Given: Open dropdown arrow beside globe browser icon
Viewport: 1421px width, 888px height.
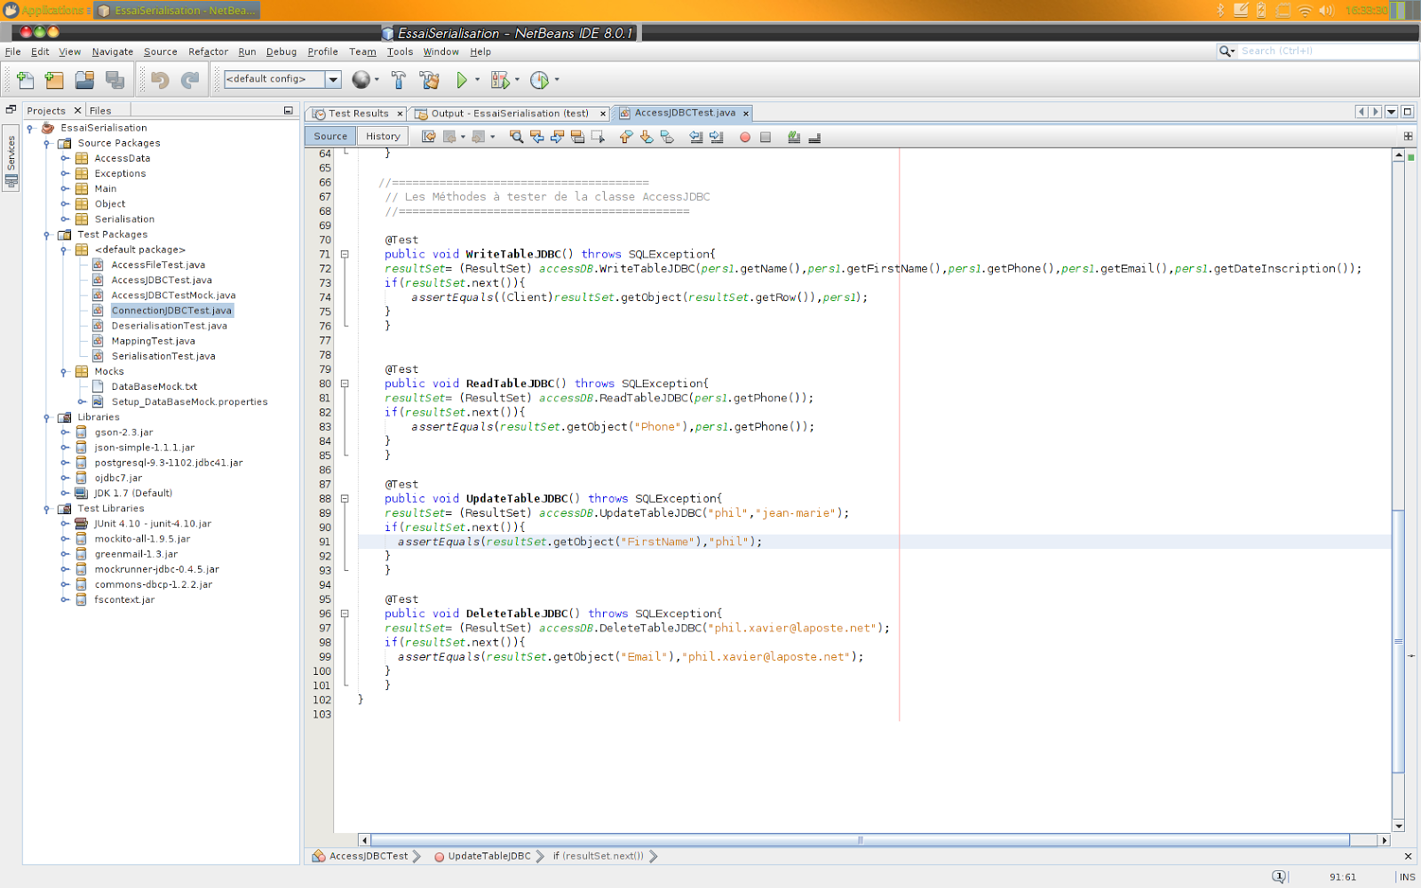Looking at the screenshot, I should 377,80.
